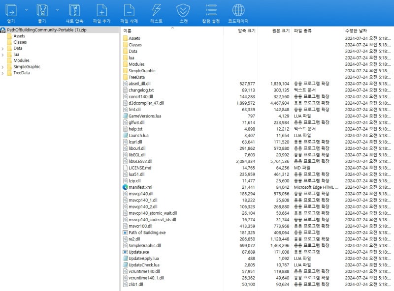394x291 pixels.
Task: Select PathOfBuildingCommunity-Portable (1).zip in the tree
Action: [x=47, y=30]
